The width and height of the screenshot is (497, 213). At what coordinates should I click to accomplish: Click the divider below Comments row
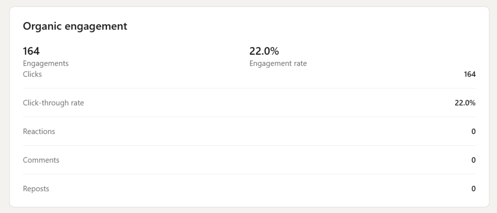coord(249,174)
